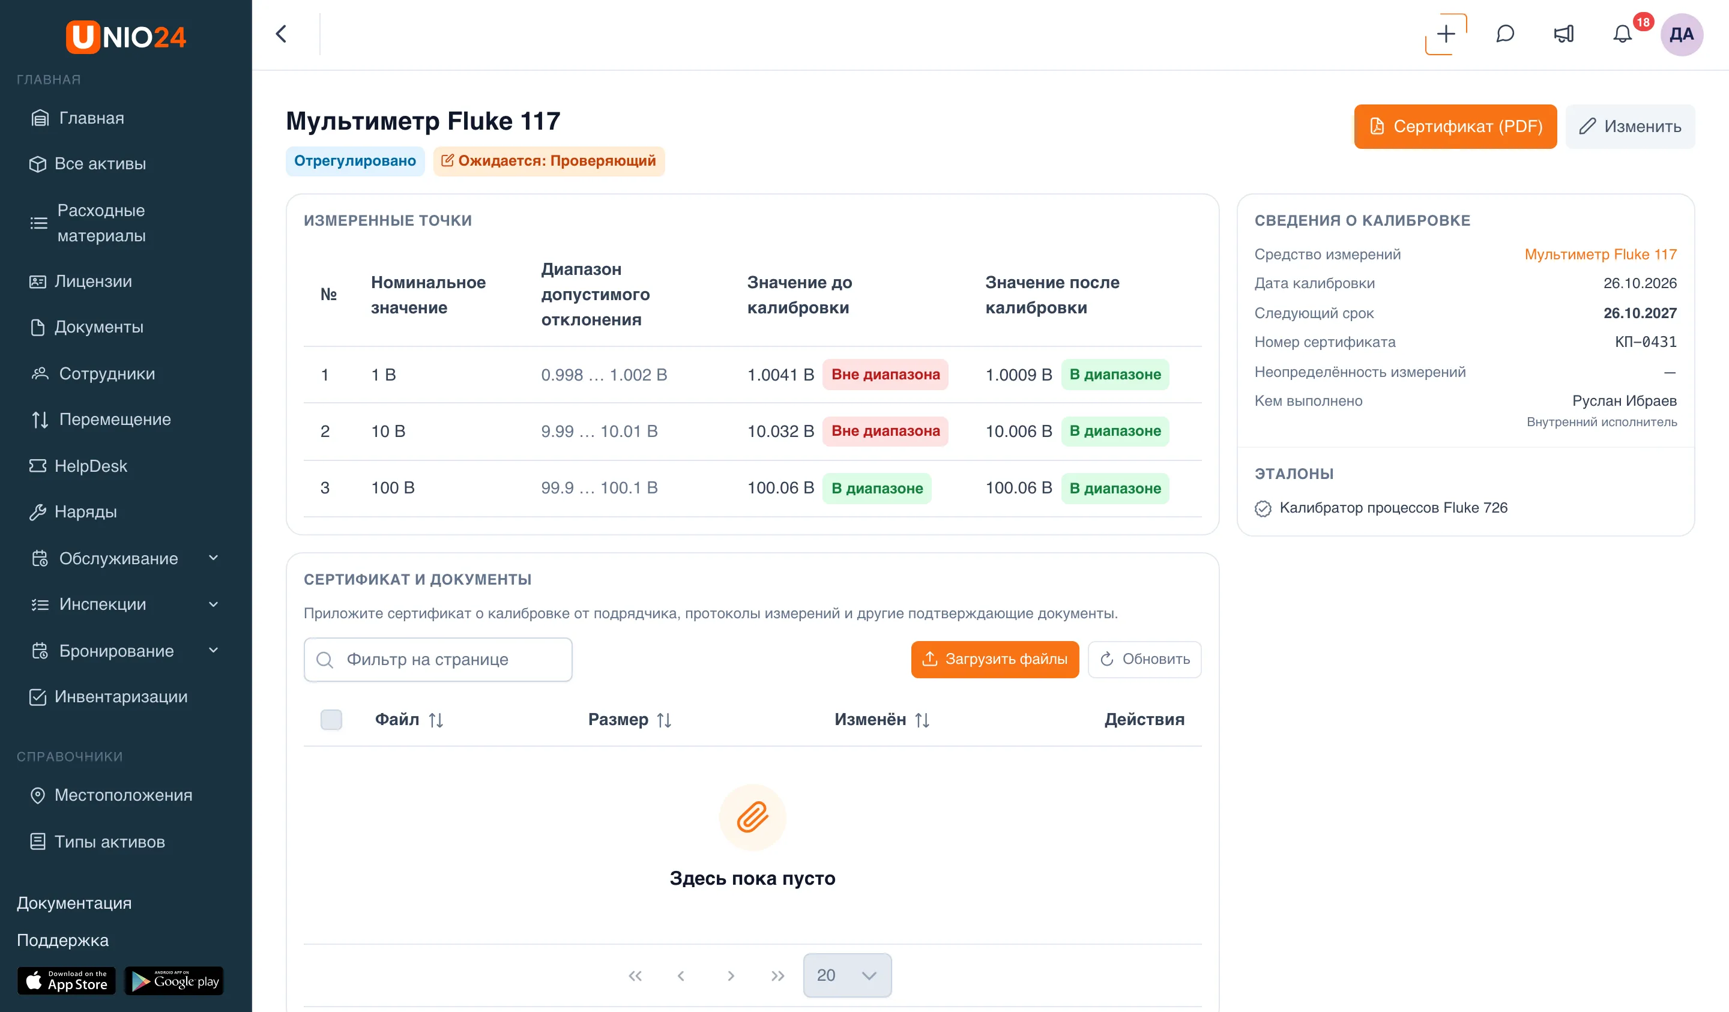This screenshot has height=1012, width=1729.
Task: Sort the table by Размер column
Action: [630, 719]
